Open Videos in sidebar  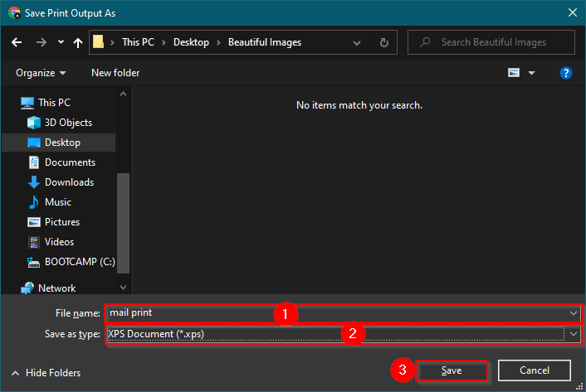[x=59, y=242]
